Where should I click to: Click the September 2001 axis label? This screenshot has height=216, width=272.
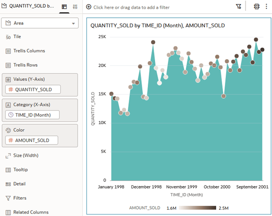252,187
